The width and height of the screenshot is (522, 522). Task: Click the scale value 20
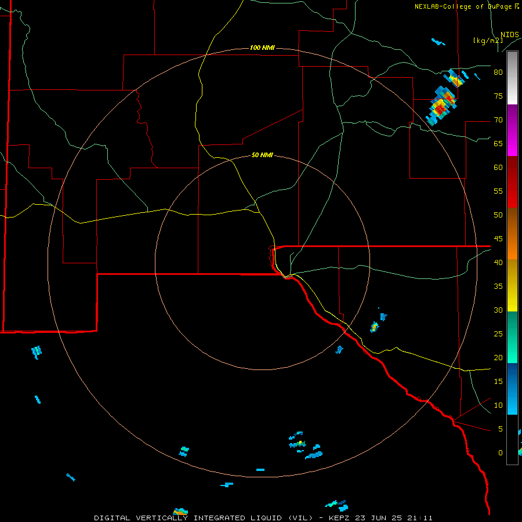tap(498, 357)
